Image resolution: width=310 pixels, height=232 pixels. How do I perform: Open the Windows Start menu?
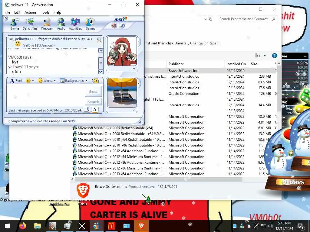[7, 226]
